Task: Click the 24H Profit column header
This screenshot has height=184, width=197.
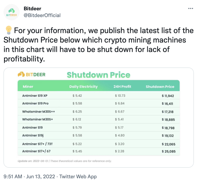Action: 122,87
